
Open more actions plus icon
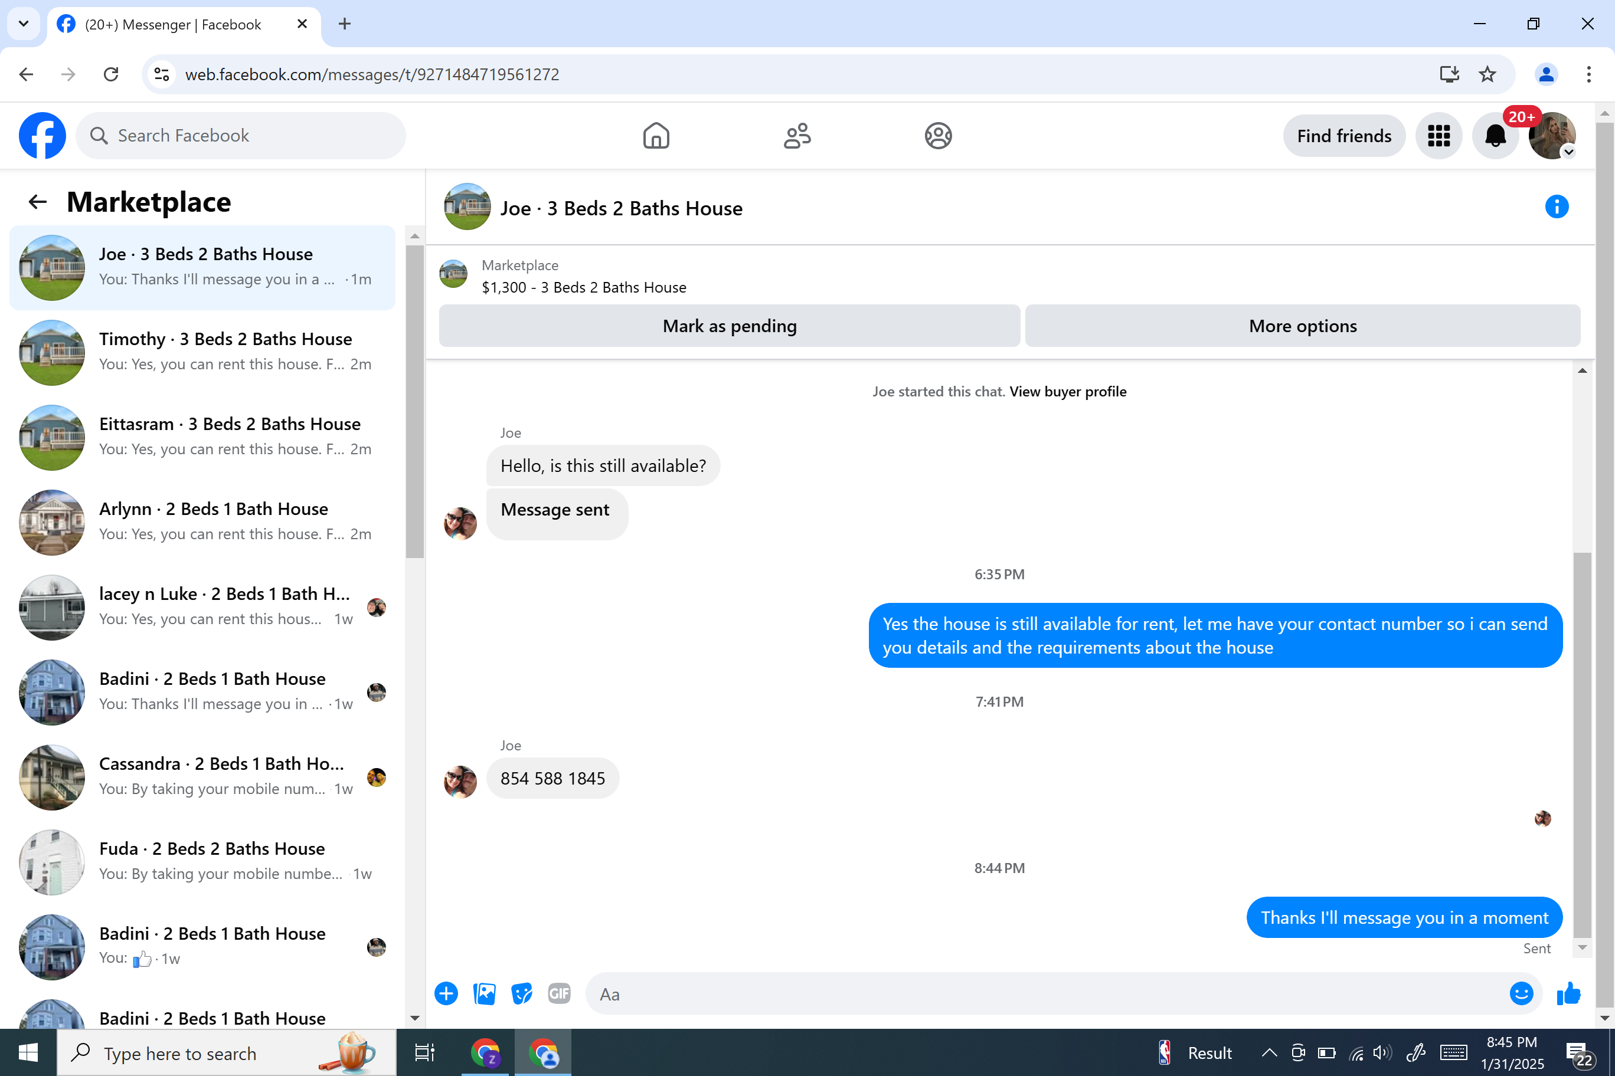[x=446, y=993]
